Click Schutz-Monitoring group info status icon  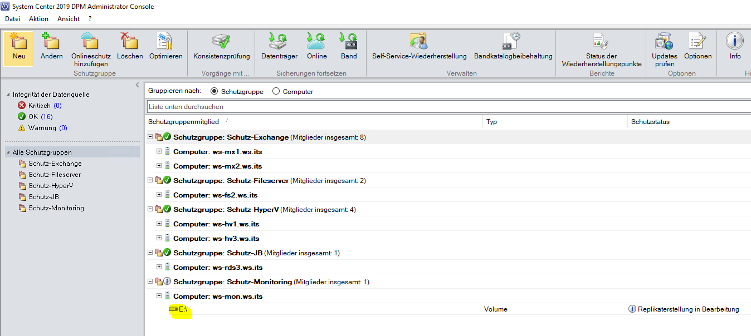[167, 281]
